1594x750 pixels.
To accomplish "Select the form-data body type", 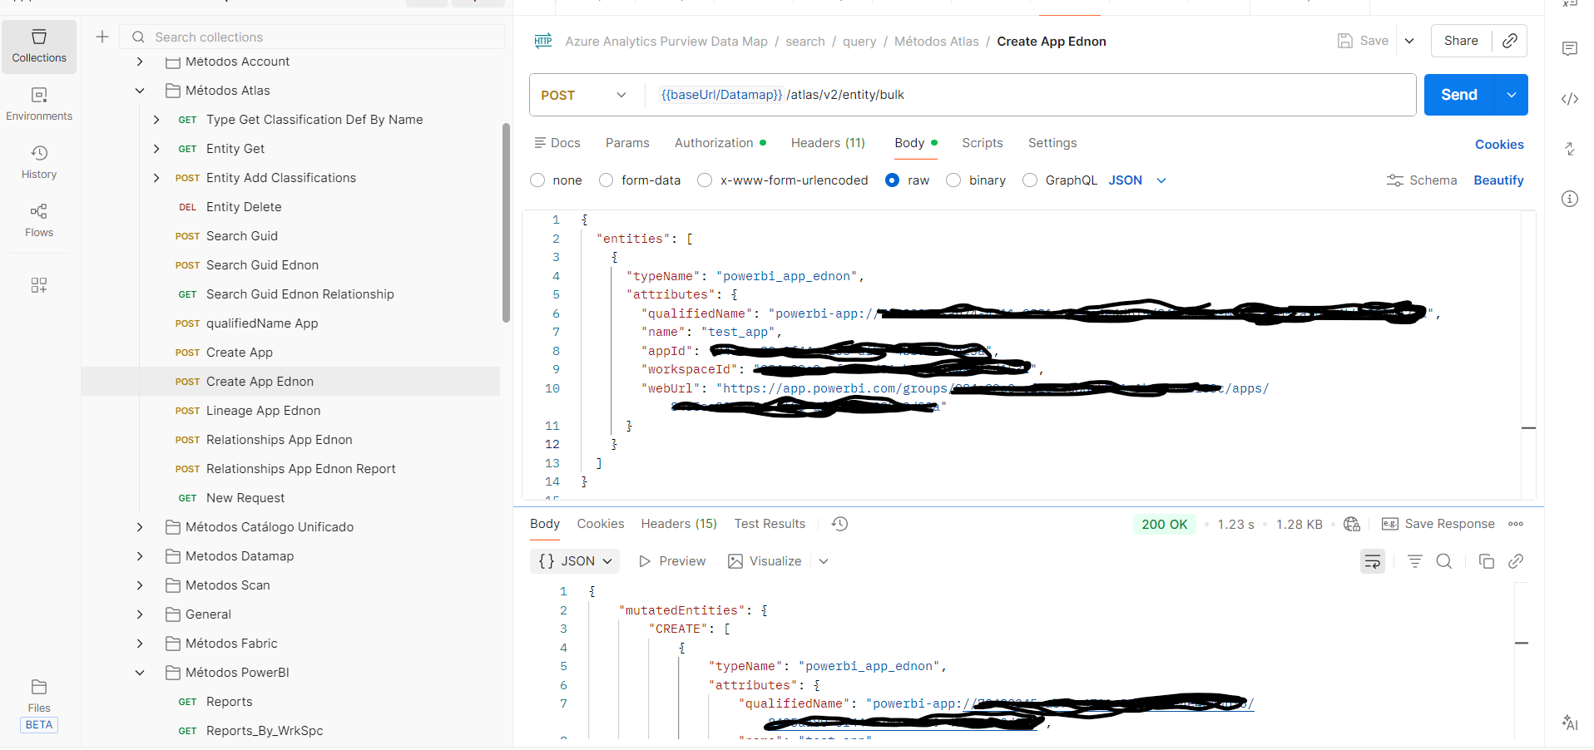I will point(606,180).
